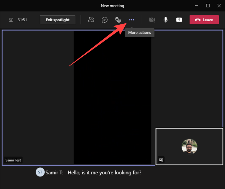The width and height of the screenshot is (225, 189).
Task: Click the ST avatar in captions
Action: pyautogui.click(x=40, y=172)
